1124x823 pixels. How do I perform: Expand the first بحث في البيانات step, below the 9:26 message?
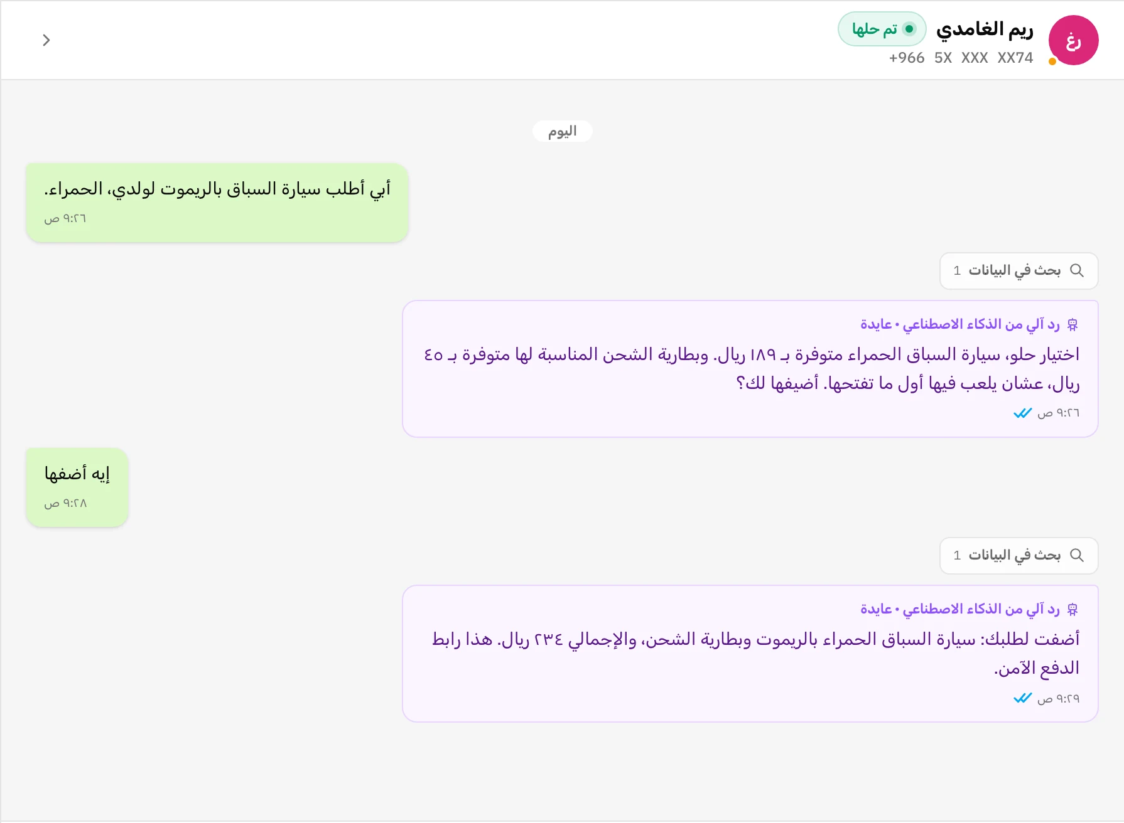point(1019,271)
